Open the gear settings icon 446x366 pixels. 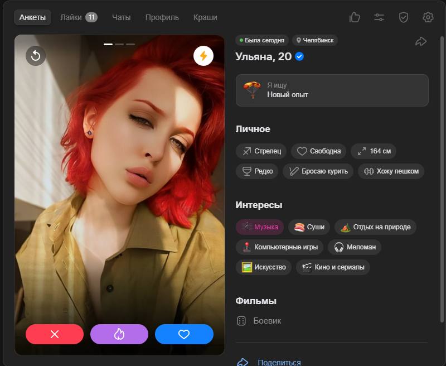pyautogui.click(x=428, y=17)
